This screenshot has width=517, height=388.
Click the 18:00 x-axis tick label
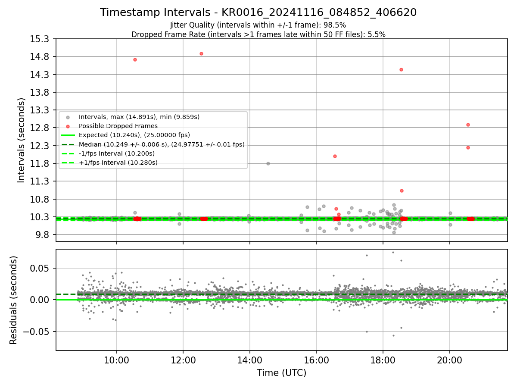383,360
